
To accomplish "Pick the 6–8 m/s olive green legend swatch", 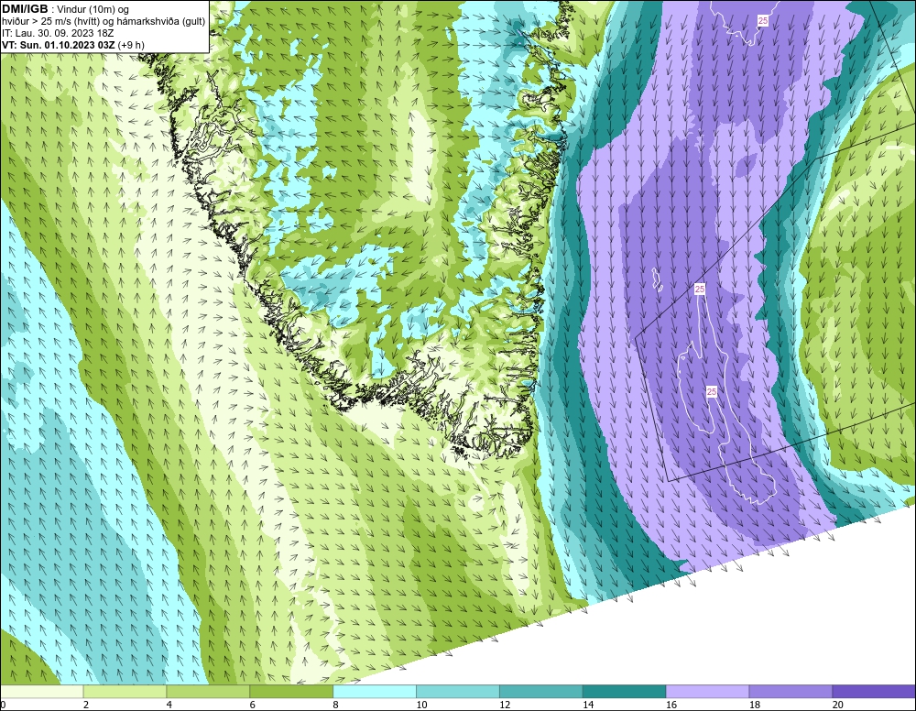I will pos(291,692).
